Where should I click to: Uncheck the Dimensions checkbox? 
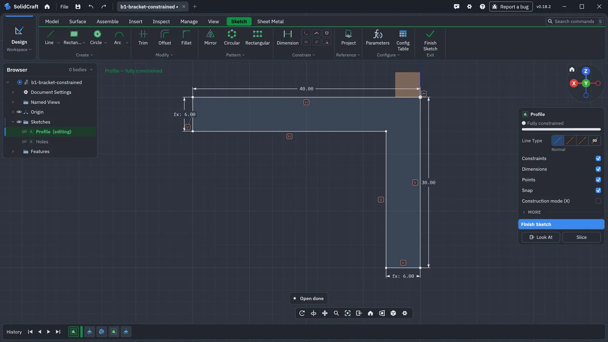point(598,169)
